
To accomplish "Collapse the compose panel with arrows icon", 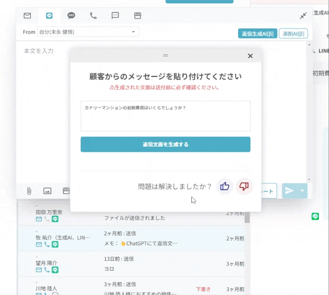I will coord(303,16).
